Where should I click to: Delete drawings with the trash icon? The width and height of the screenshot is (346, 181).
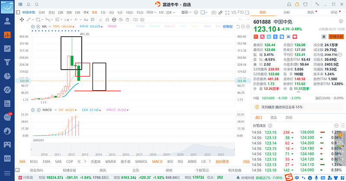[x=127, y=19]
